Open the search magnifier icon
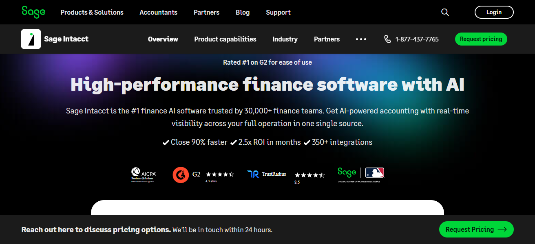 point(444,12)
